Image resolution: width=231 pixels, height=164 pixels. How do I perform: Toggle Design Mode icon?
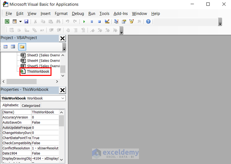107,21
